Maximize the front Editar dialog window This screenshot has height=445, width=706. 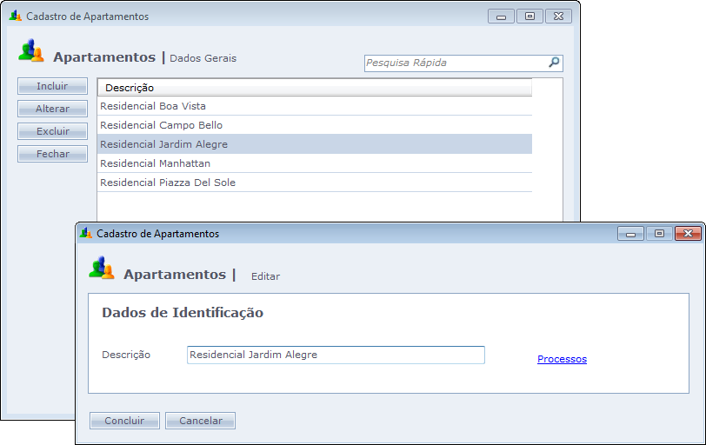[659, 234]
